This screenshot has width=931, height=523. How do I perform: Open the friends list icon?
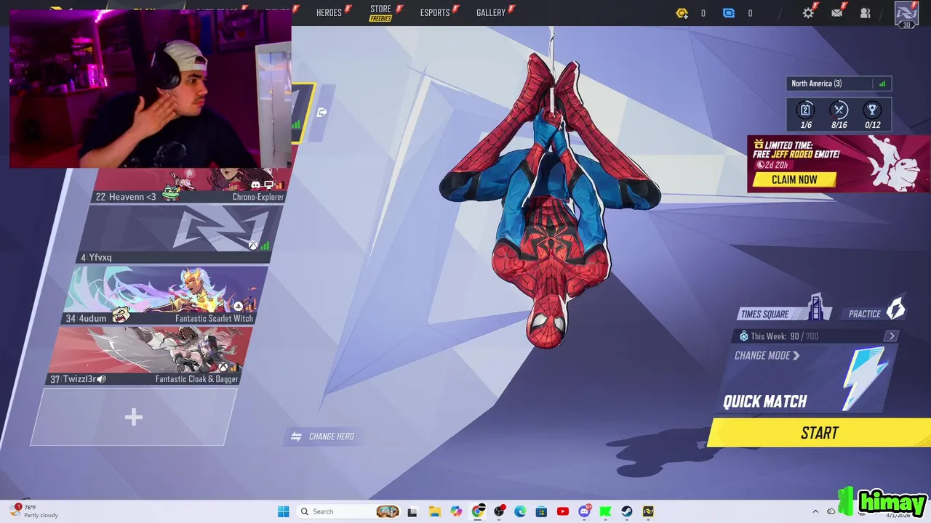coord(866,13)
